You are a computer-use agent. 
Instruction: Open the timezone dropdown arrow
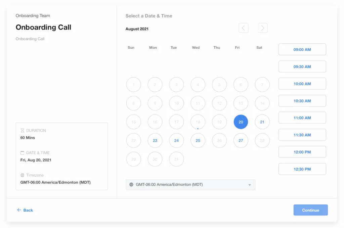coord(250,185)
